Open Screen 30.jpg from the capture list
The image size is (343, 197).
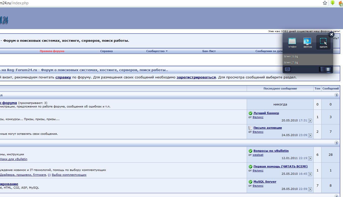click(x=291, y=57)
